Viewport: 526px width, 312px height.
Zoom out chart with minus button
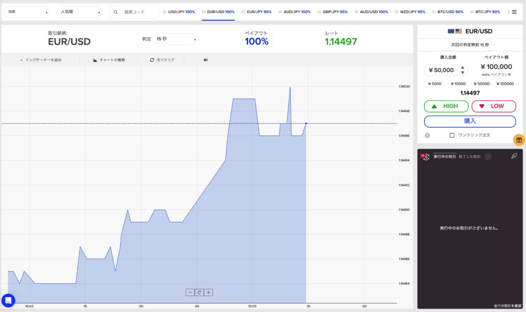point(190,293)
